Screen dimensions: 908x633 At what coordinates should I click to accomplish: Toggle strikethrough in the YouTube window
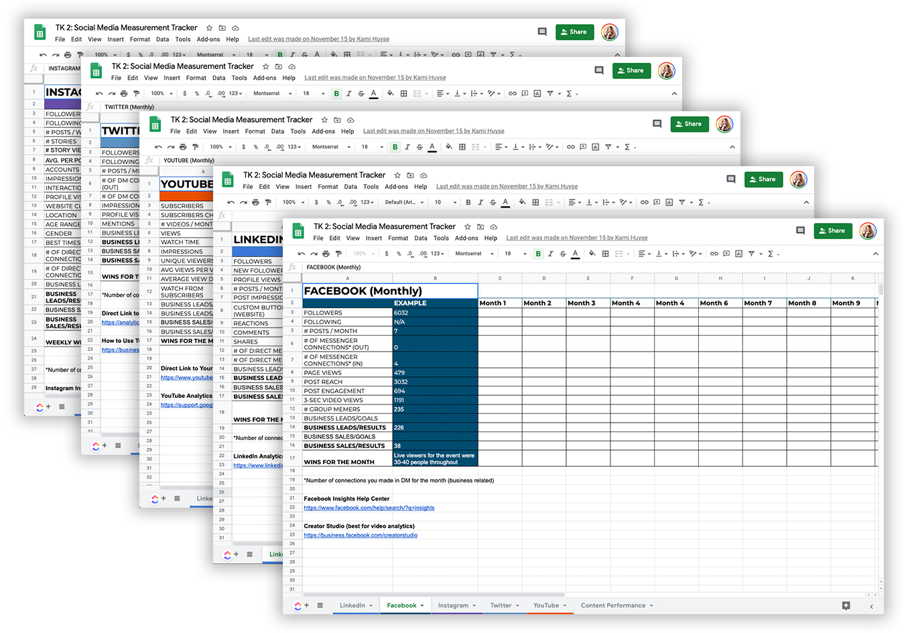pyautogui.click(x=419, y=147)
